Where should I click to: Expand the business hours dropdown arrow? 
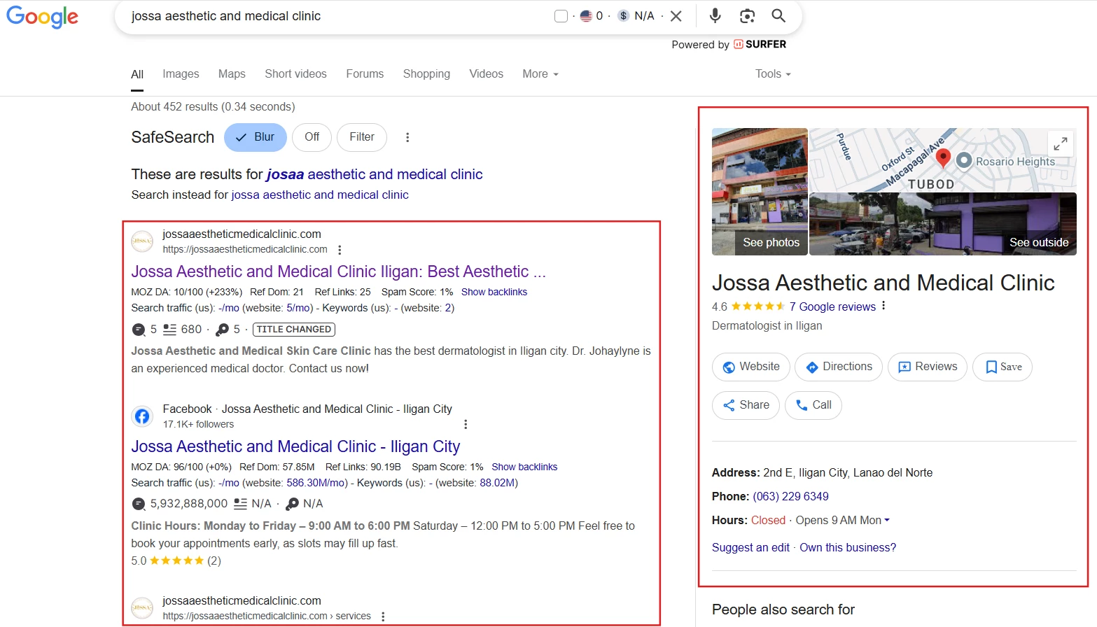click(x=887, y=520)
